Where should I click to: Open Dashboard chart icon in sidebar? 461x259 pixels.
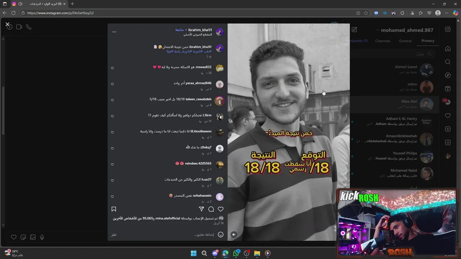pos(448,142)
